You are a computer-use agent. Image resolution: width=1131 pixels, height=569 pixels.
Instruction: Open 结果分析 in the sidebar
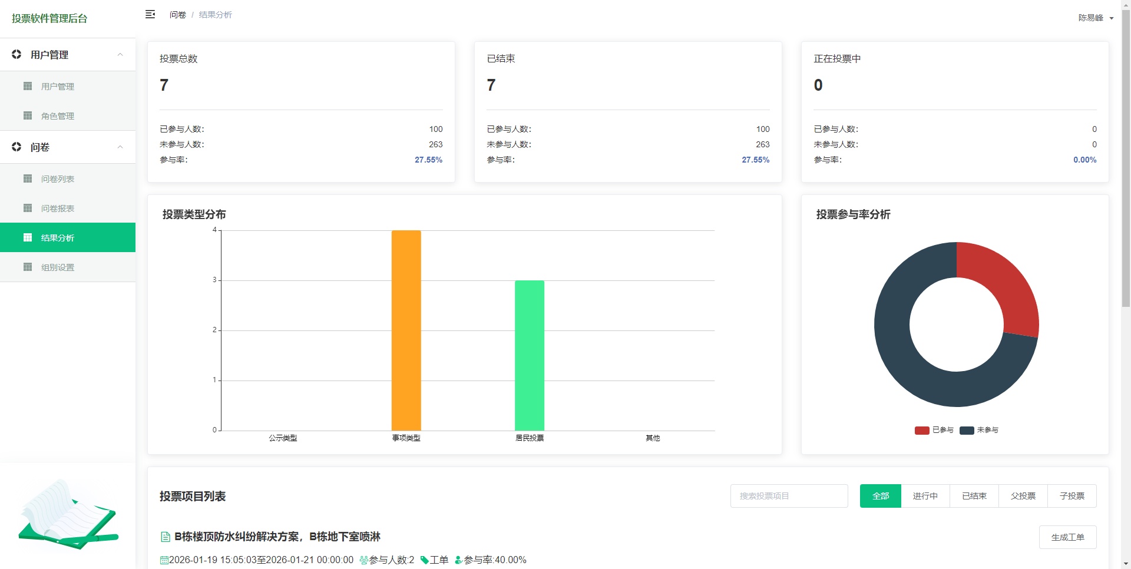click(58, 237)
